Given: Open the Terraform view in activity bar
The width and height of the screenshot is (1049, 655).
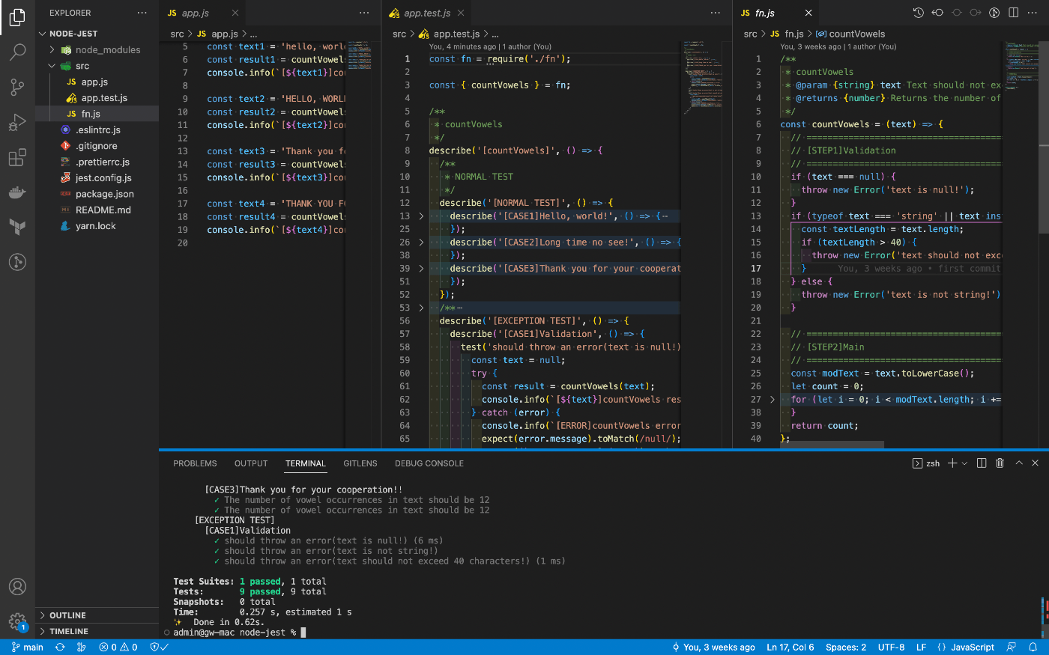Looking at the screenshot, I should pos(17,227).
